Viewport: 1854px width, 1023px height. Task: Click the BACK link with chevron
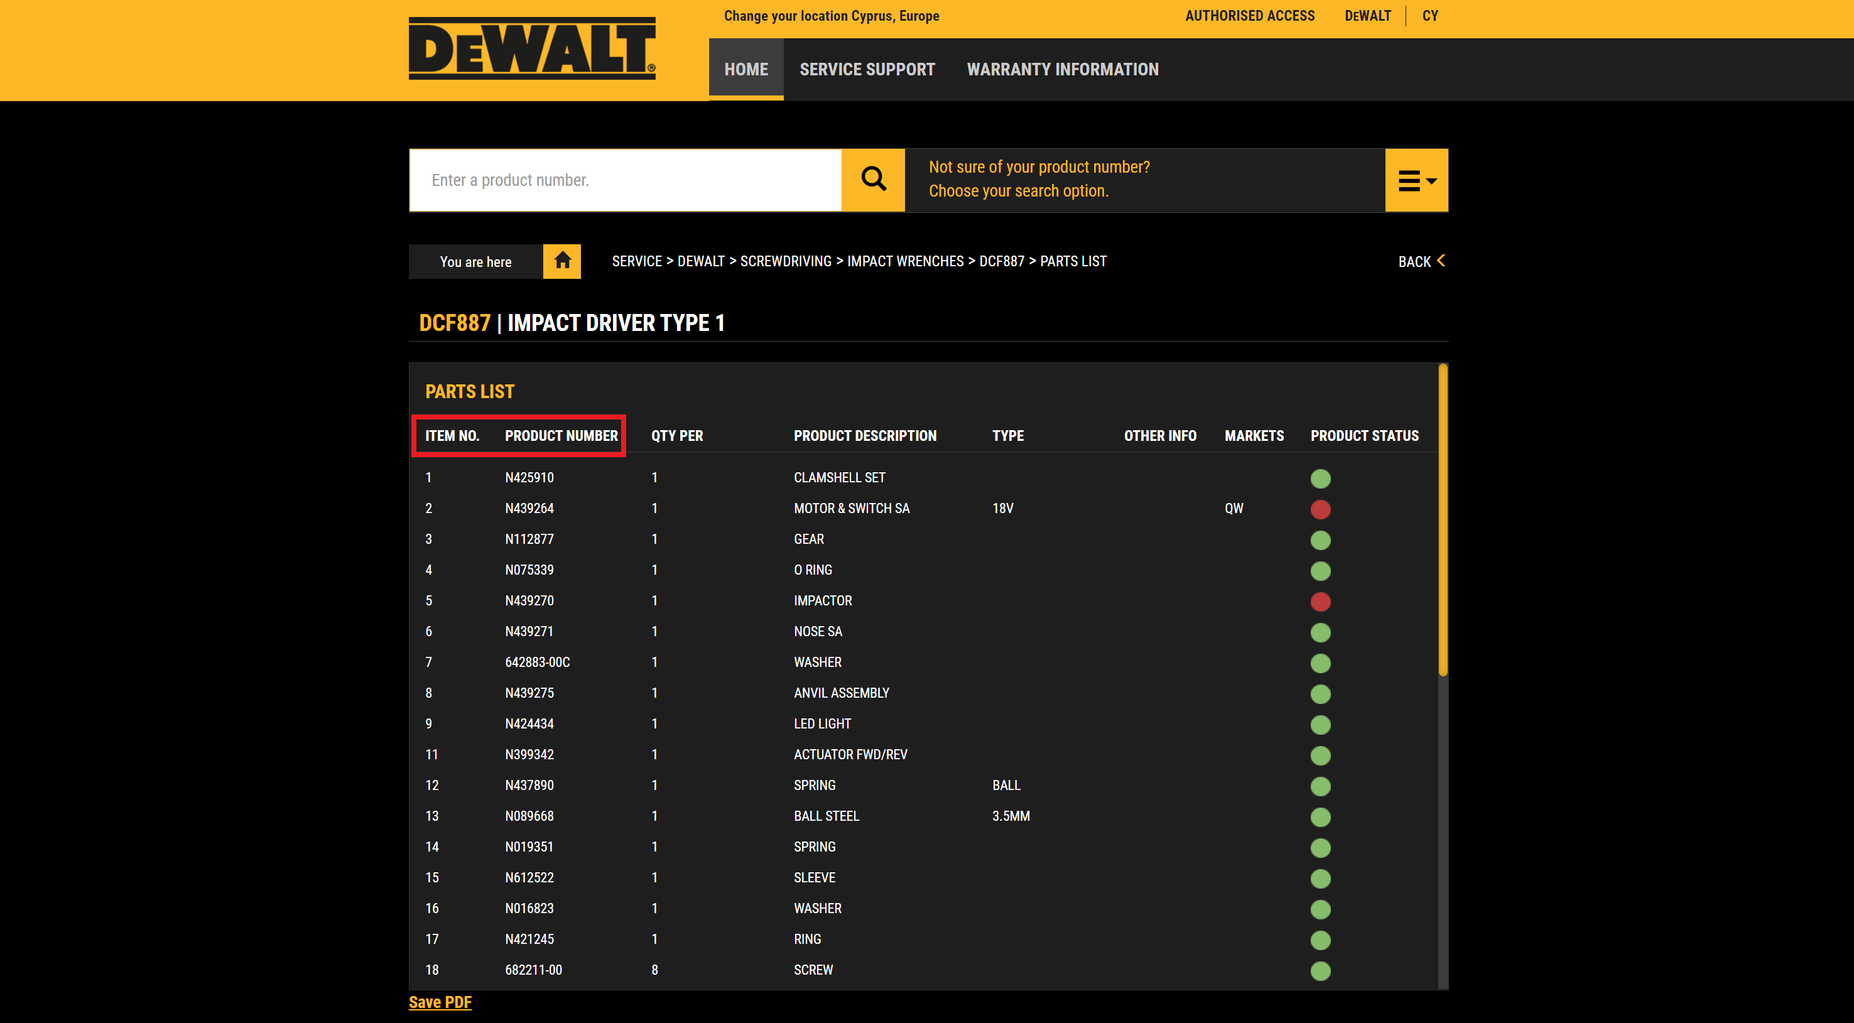[1421, 261]
